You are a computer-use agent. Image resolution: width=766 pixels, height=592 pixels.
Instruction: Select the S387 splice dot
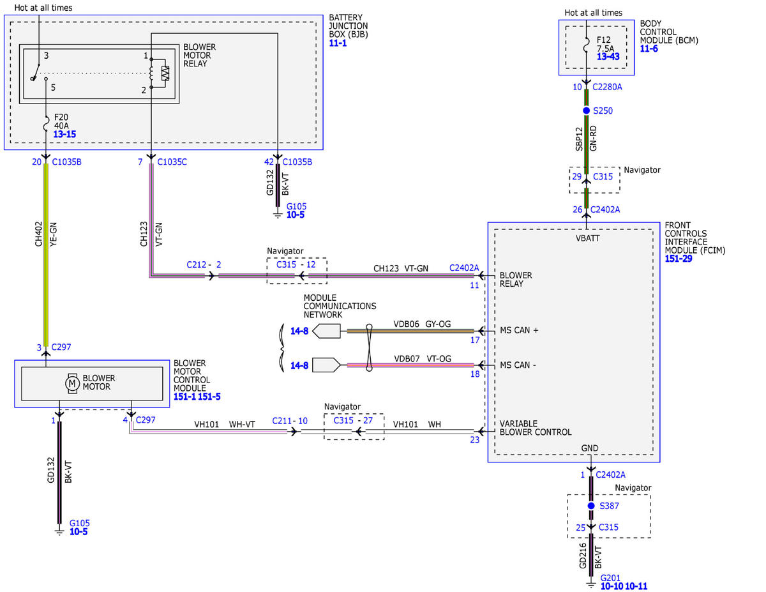590,505
